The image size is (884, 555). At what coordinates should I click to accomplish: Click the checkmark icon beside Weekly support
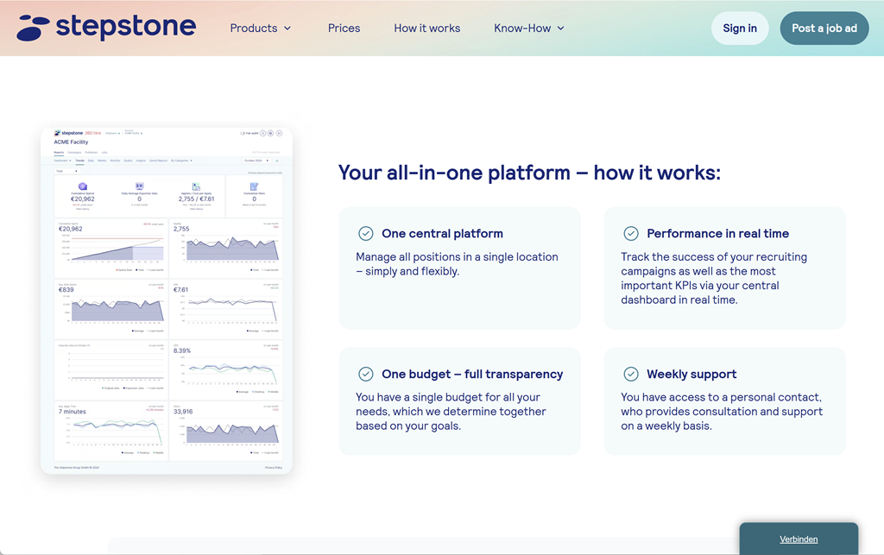click(x=631, y=375)
